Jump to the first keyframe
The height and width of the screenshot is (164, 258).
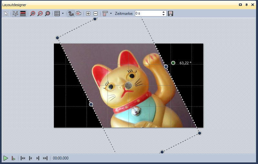23,158
